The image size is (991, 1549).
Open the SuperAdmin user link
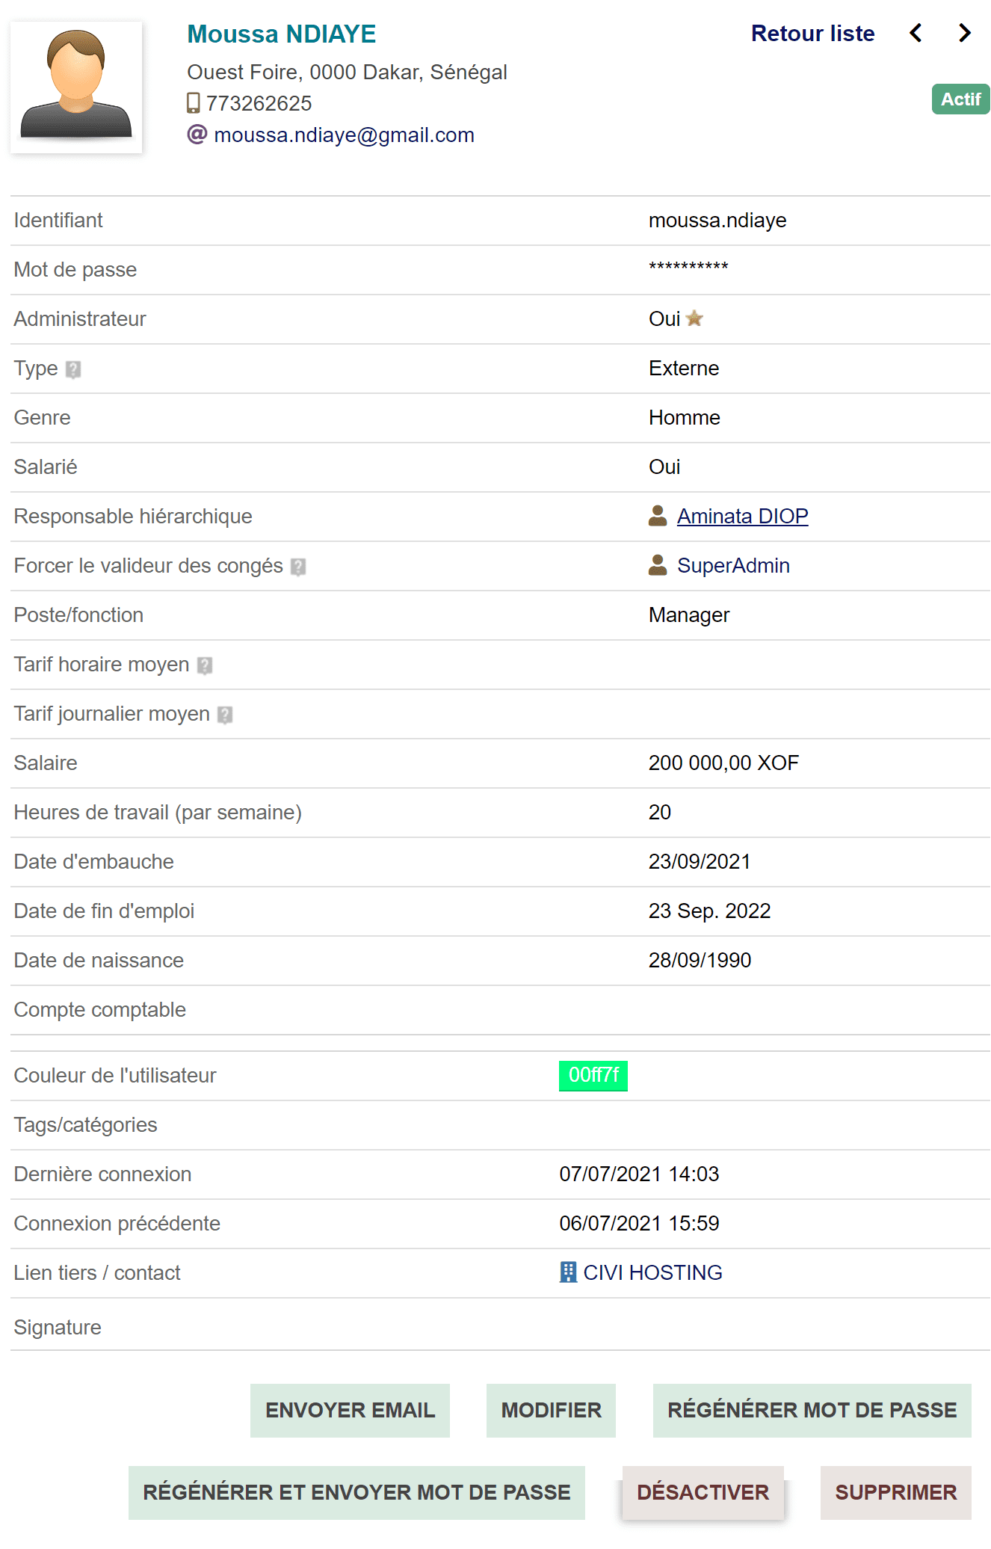(732, 565)
